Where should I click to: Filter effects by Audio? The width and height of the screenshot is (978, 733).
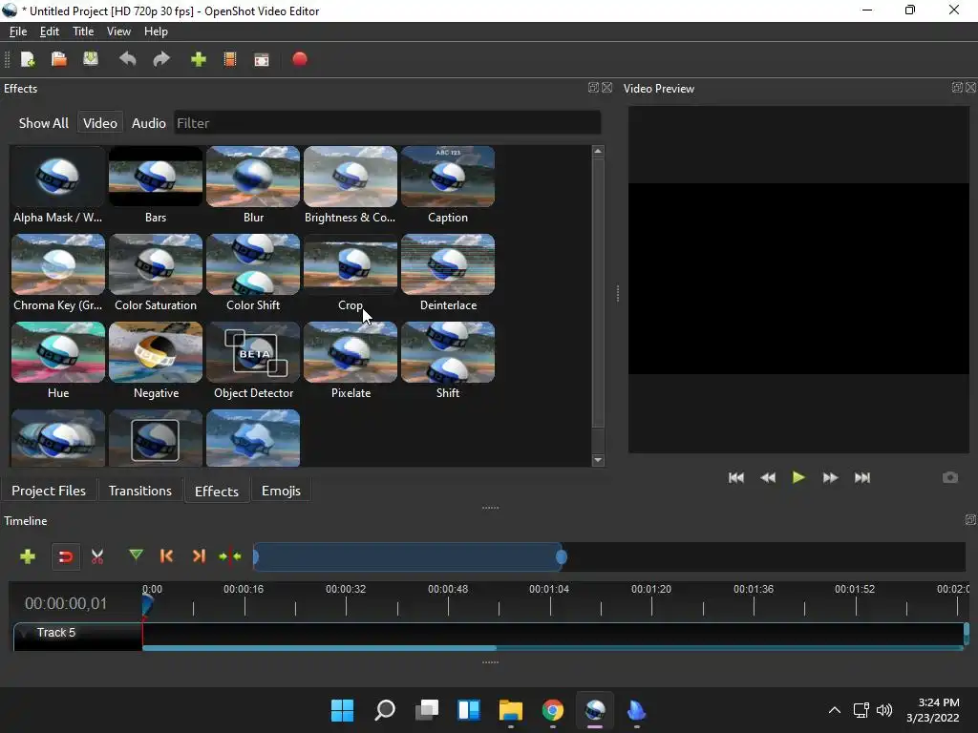click(x=148, y=123)
